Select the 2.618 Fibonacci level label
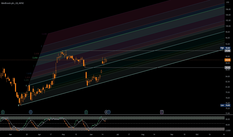This screenshot has height=137, width=233. pyautogui.click(x=36, y=54)
